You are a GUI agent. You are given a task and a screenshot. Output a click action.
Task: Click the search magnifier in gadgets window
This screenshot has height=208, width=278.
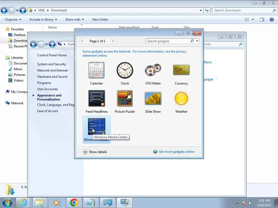(192, 41)
